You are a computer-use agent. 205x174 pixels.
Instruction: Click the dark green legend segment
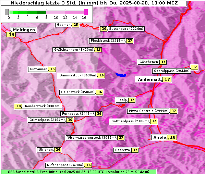42,12
